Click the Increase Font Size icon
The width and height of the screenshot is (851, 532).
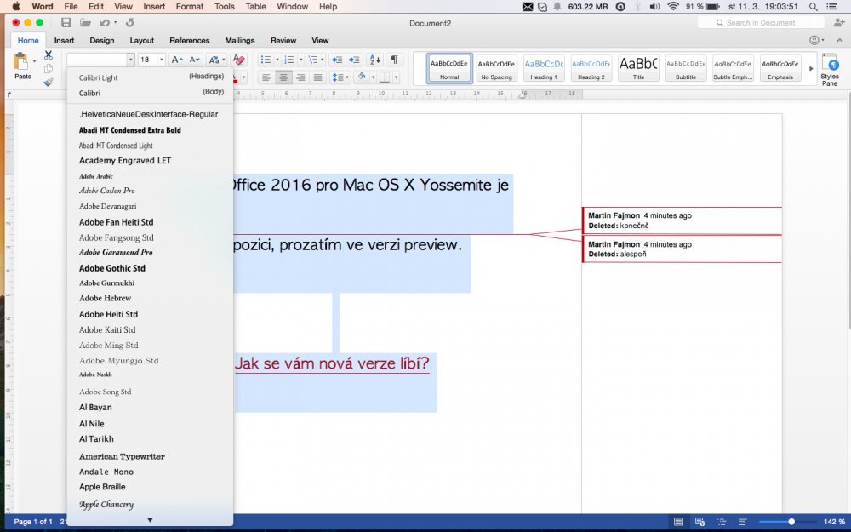tap(178, 60)
